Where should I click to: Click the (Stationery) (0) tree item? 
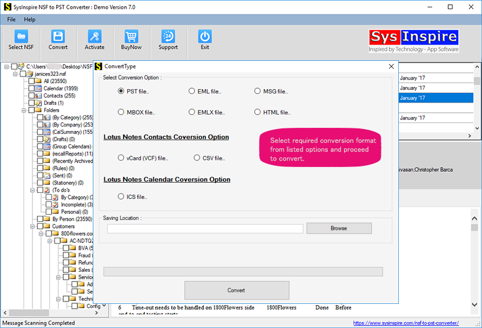point(68,183)
